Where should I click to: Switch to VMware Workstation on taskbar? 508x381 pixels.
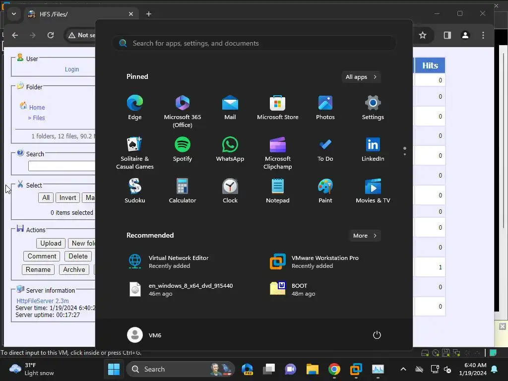click(x=356, y=369)
